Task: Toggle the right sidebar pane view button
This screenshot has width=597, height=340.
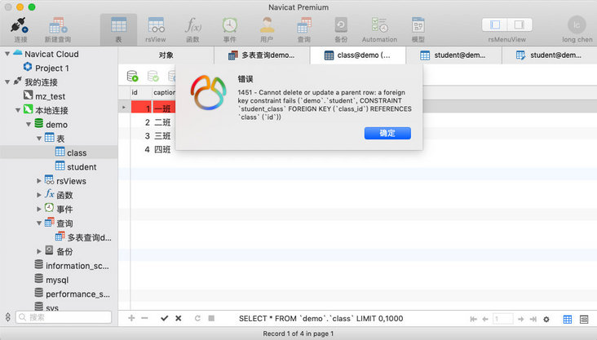Action: coord(520,24)
